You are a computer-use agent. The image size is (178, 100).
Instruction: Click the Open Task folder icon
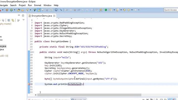(23, 10)
